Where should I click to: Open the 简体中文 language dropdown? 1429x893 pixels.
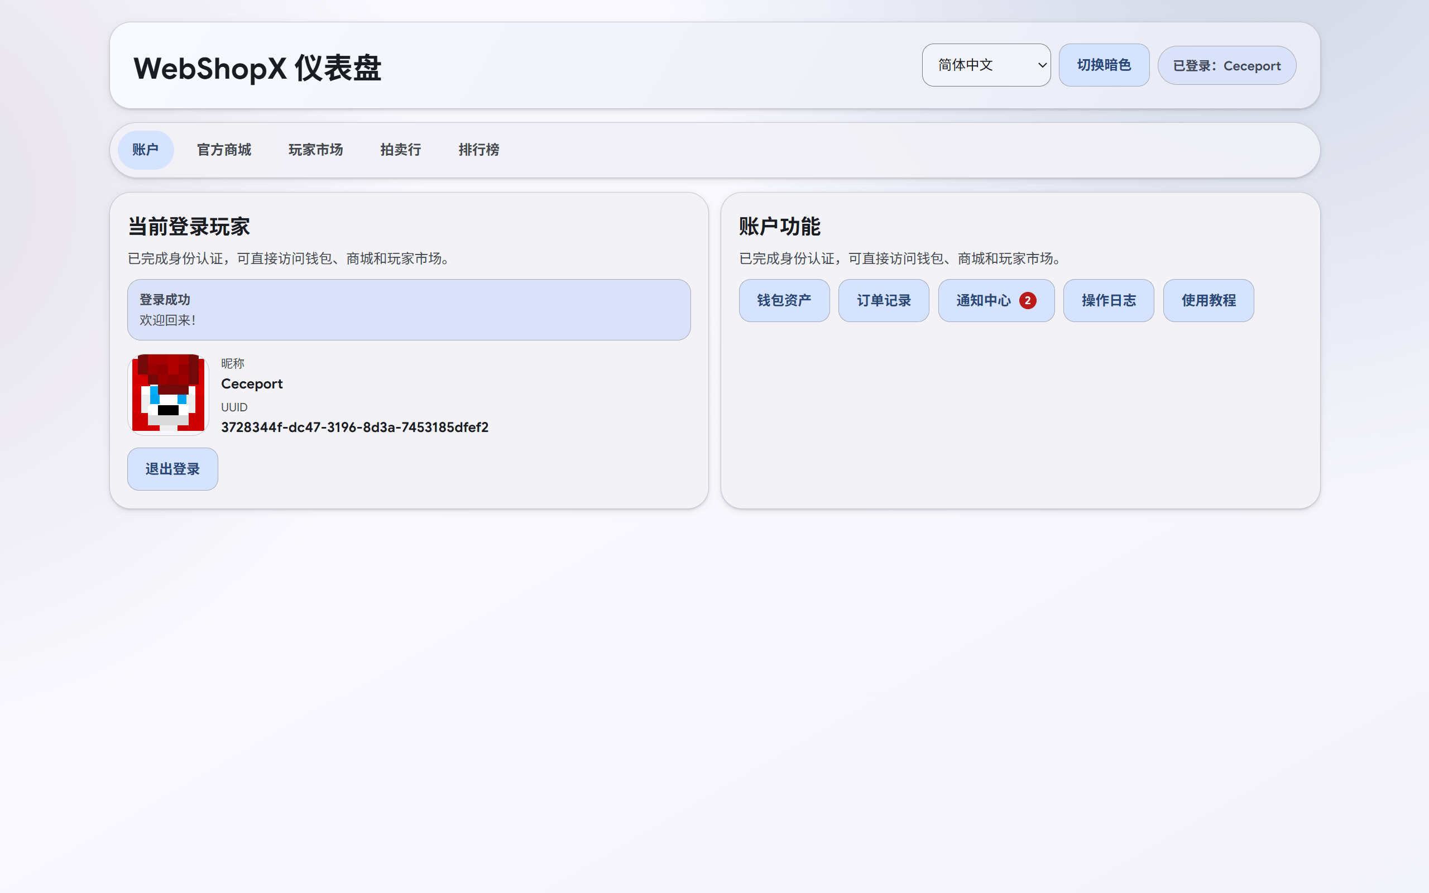coord(986,65)
